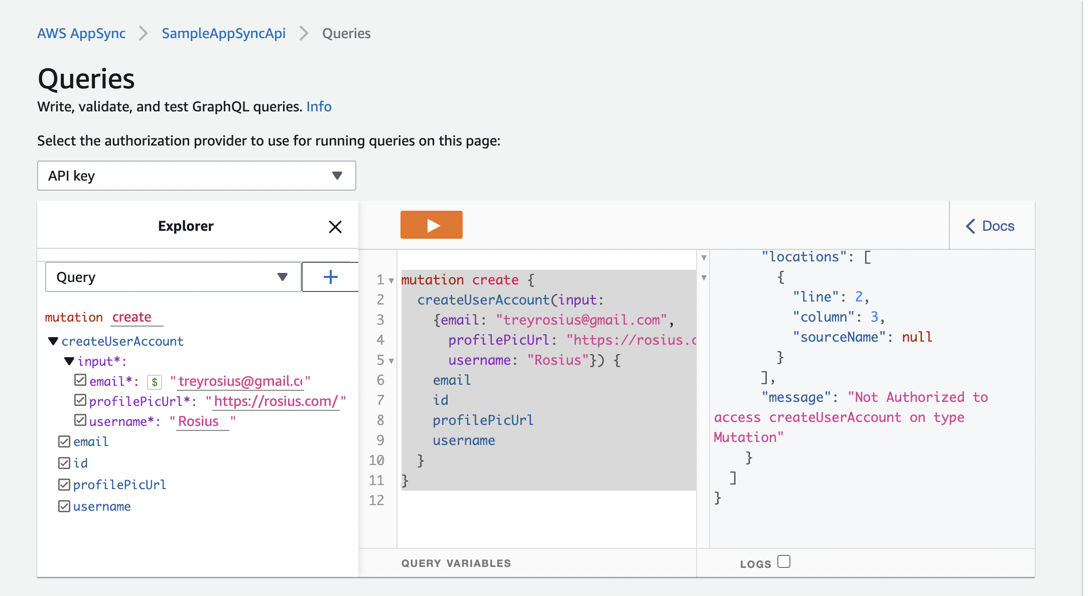Uncheck the username return field
Image resolution: width=1088 pixels, height=596 pixels.
(x=64, y=506)
